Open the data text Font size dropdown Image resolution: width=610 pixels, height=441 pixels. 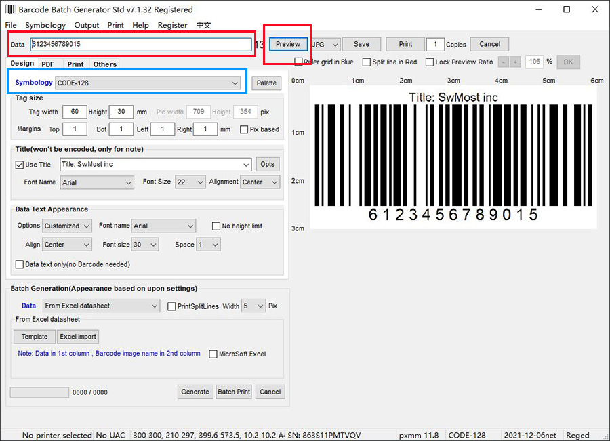[x=145, y=245]
